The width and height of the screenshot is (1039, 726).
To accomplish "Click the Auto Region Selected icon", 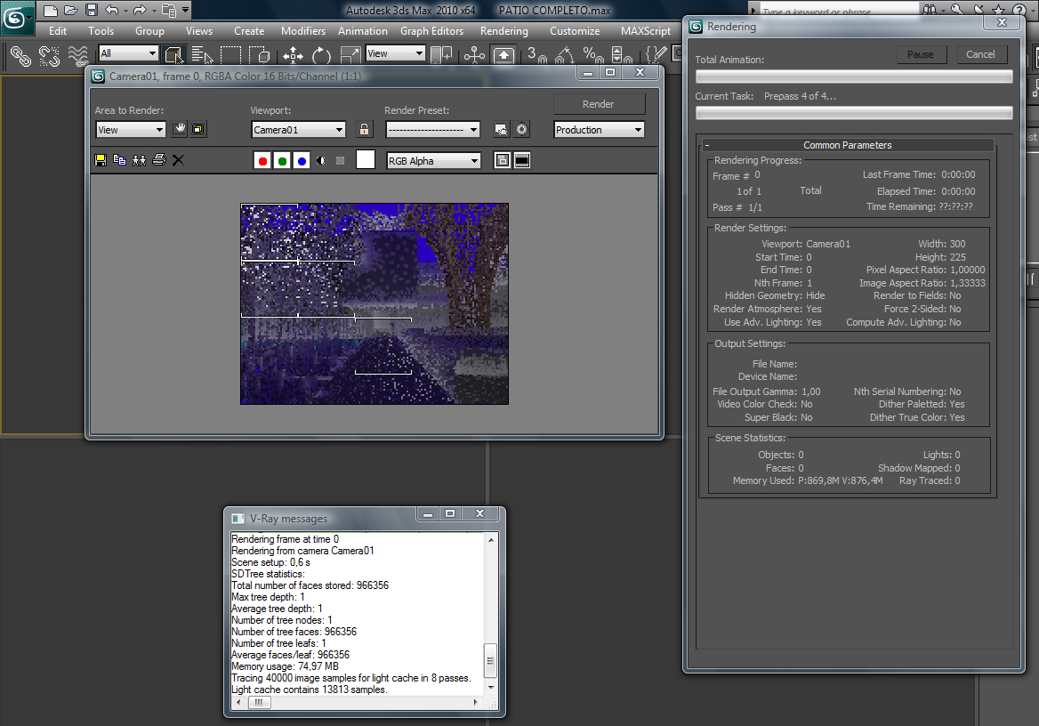I will [x=198, y=129].
